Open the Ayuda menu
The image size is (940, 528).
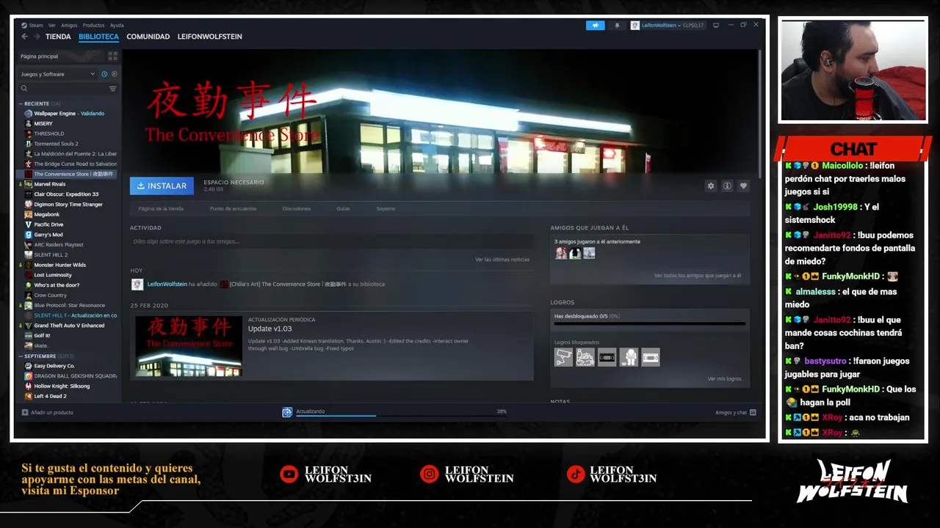coord(117,25)
